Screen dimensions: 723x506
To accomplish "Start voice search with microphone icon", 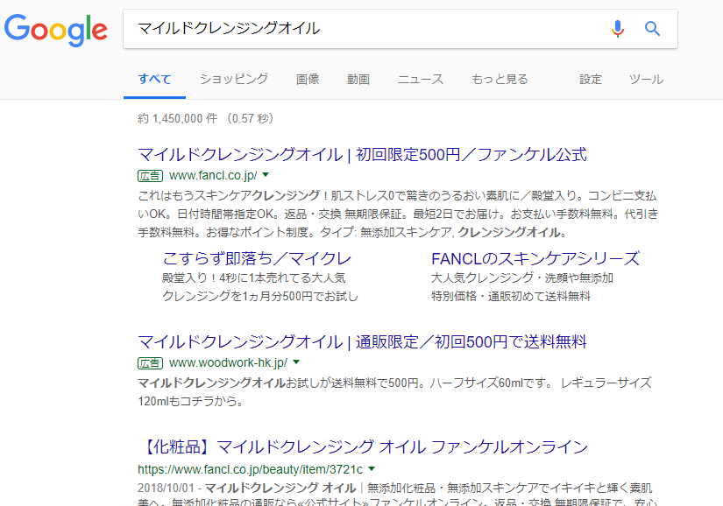I will [618, 29].
